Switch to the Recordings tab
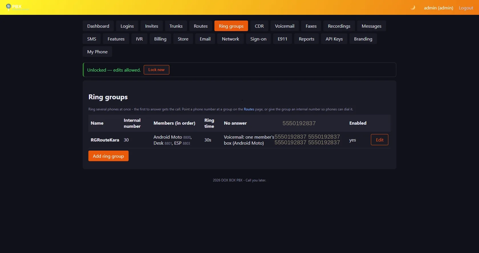 [x=339, y=26]
